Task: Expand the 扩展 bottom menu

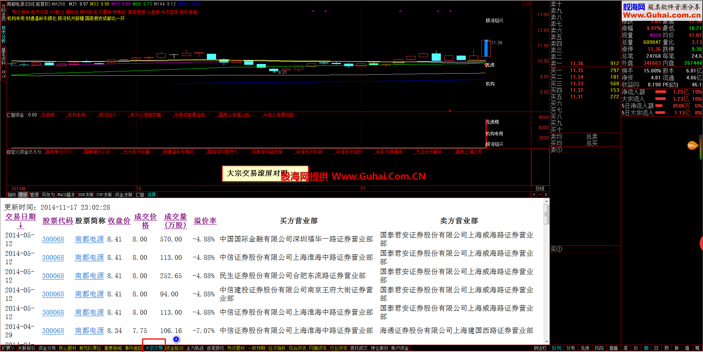Action: click(x=8, y=348)
